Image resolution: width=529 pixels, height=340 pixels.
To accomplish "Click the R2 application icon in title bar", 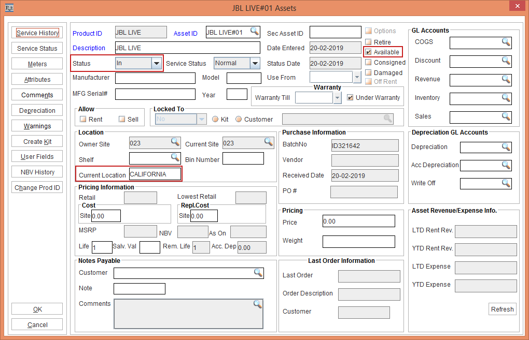I will click(x=9, y=8).
